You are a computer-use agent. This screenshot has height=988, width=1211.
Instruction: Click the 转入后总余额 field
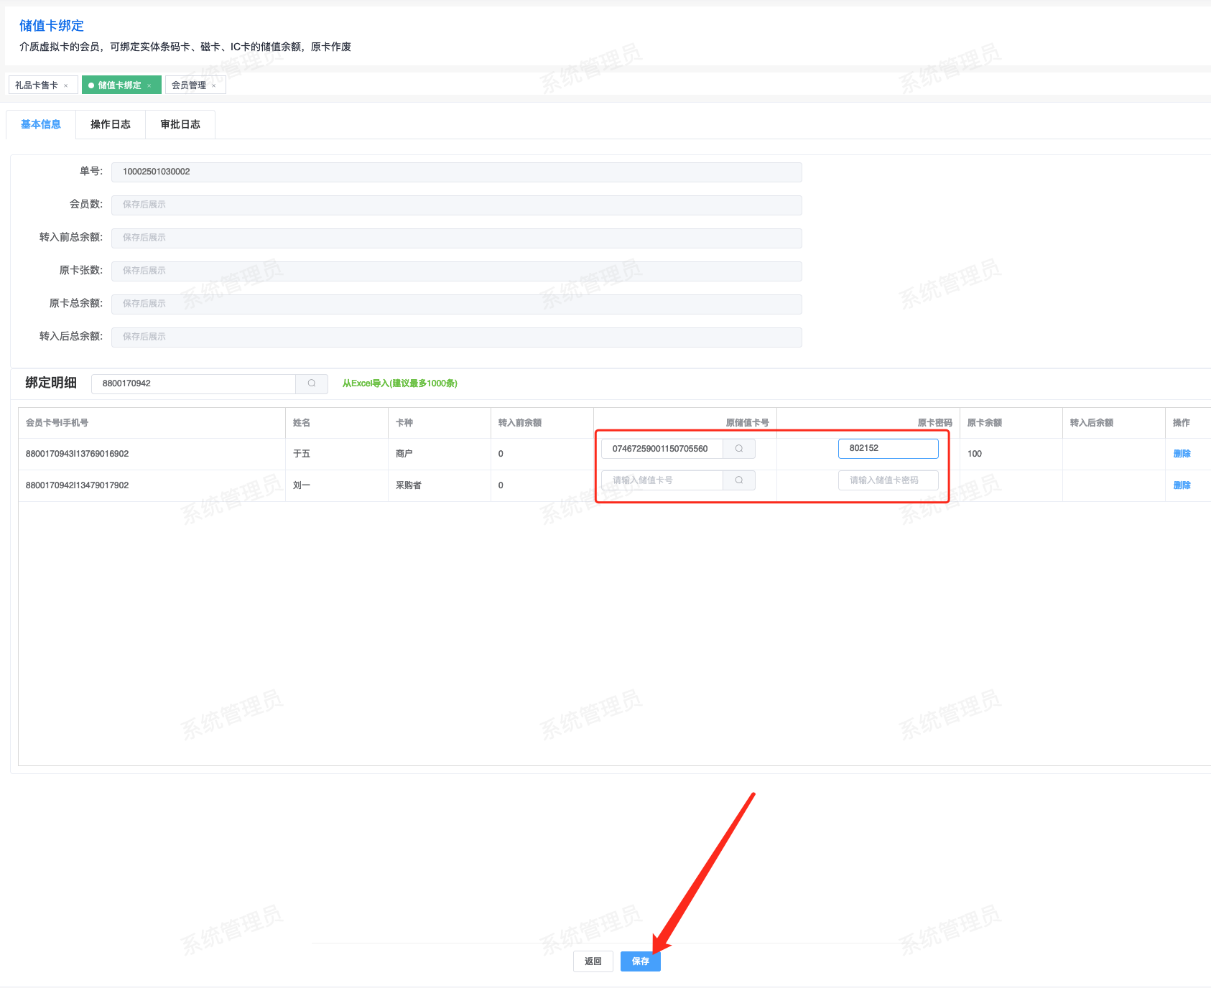(457, 337)
